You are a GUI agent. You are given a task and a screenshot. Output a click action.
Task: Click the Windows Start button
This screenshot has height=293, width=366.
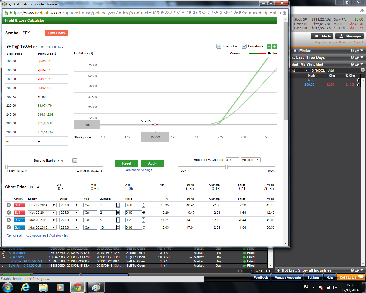[8, 287]
